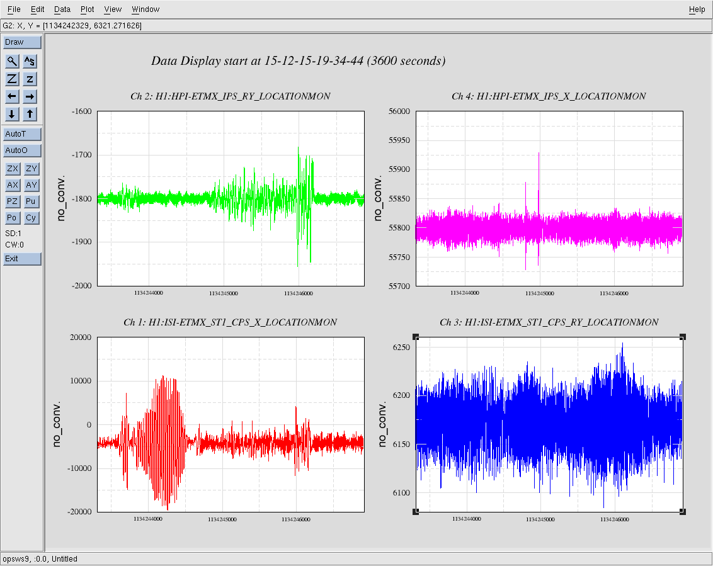Screen dimensions: 713x566
Task: Click the 'Data Display start at' title
Action: coord(299,61)
